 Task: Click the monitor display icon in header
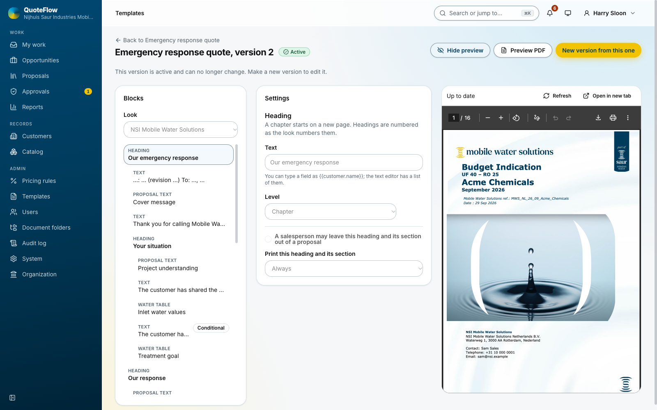(x=568, y=13)
